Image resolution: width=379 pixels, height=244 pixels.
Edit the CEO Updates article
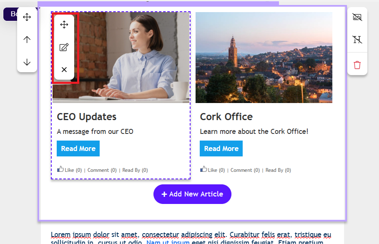pos(64,47)
